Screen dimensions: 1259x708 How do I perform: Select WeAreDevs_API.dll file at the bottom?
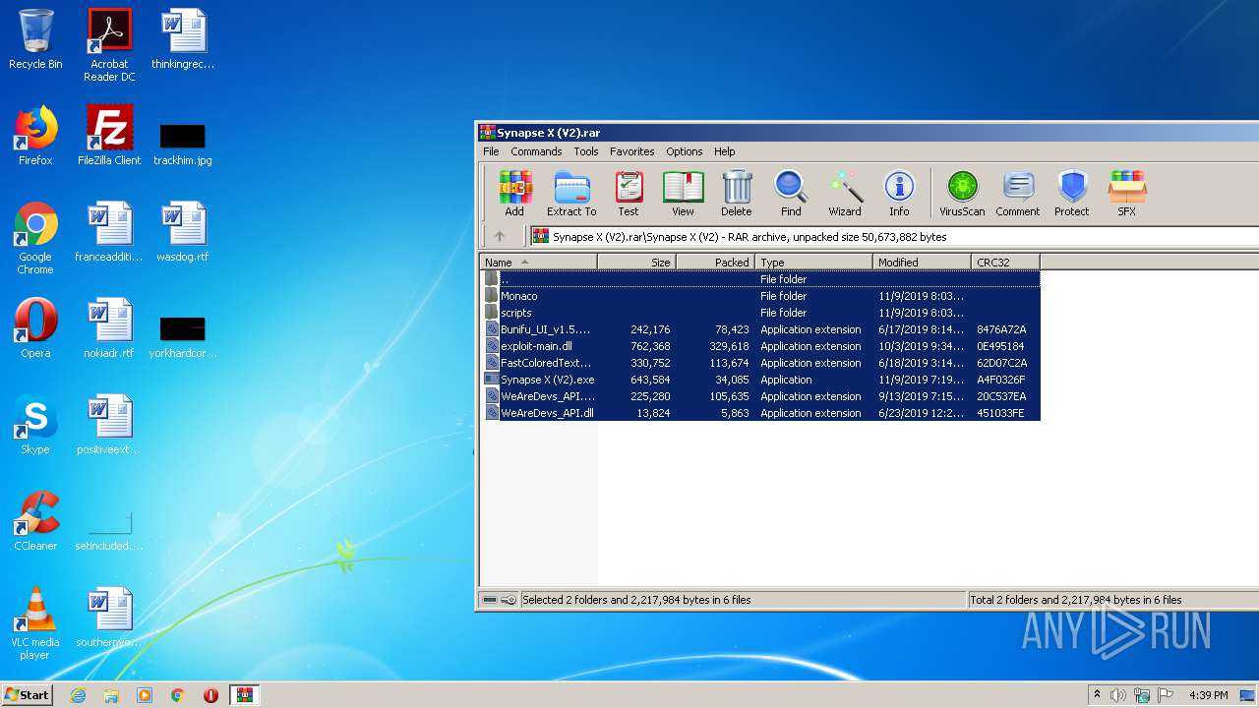[x=760, y=413]
